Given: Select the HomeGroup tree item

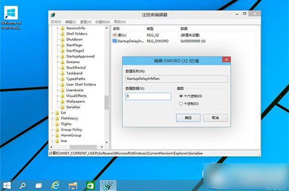Looking at the screenshot, I should 71,135.
